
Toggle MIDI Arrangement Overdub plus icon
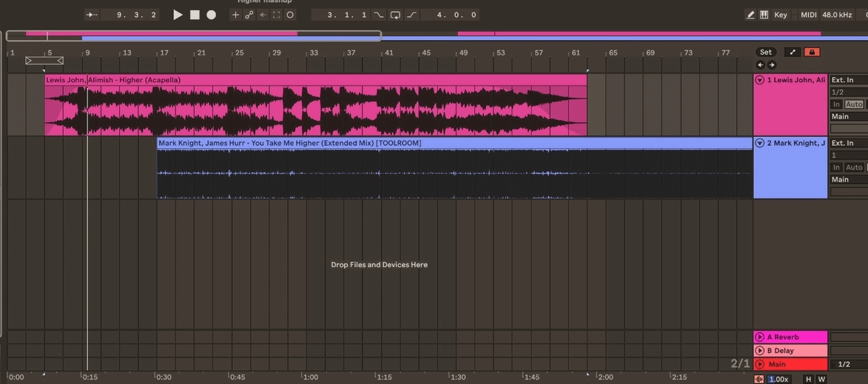(236, 15)
